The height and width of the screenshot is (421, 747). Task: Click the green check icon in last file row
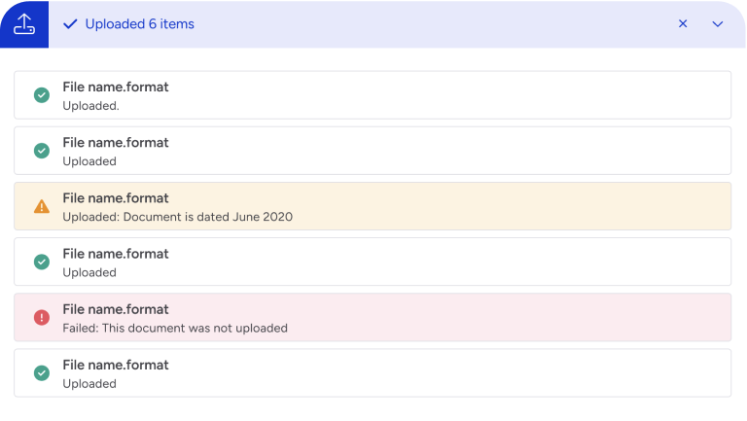[x=42, y=372]
